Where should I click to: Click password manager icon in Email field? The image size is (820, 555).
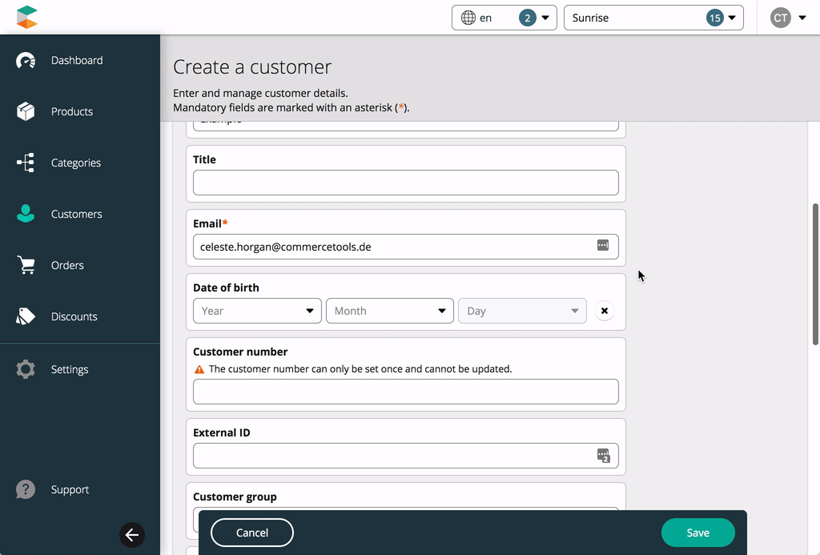(603, 246)
